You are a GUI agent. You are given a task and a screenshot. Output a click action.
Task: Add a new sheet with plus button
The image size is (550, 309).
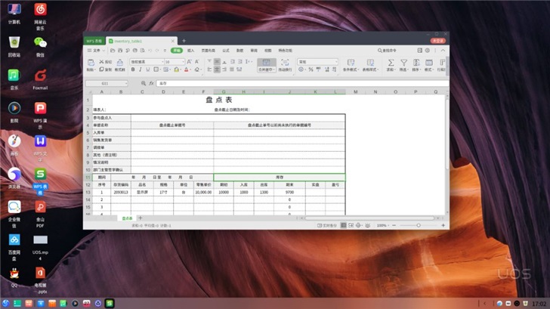point(140,218)
